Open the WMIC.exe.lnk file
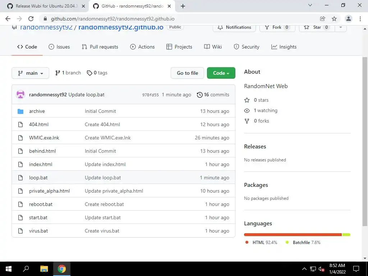This screenshot has width=368, height=276. pos(44,138)
